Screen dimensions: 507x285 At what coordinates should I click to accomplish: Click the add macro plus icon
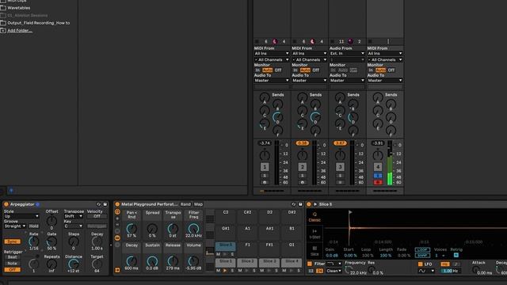click(x=117, y=218)
